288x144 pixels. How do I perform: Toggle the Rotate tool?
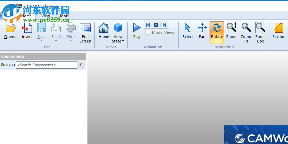pyautogui.click(x=217, y=32)
